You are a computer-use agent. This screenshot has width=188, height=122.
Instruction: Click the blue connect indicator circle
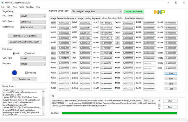point(14,73)
